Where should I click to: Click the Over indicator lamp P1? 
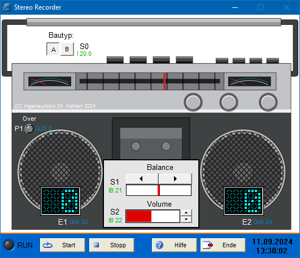(x=29, y=128)
